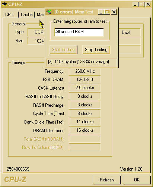This screenshot has height=187, width=153.
Task: Minimize the CPU-Z window
Action: click(135, 4)
